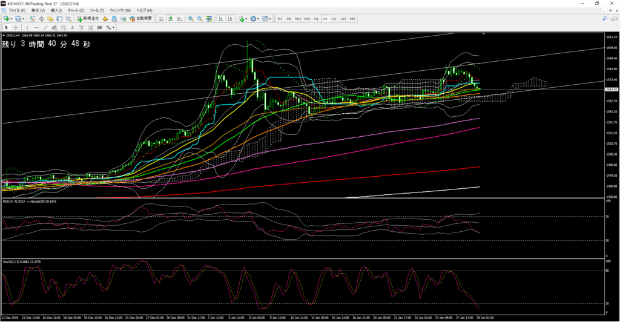Select the trendline drawing tool

coord(45,27)
